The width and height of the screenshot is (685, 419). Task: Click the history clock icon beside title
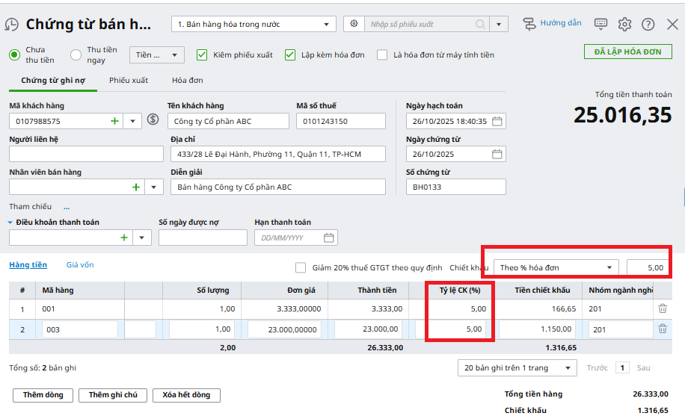click(11, 25)
